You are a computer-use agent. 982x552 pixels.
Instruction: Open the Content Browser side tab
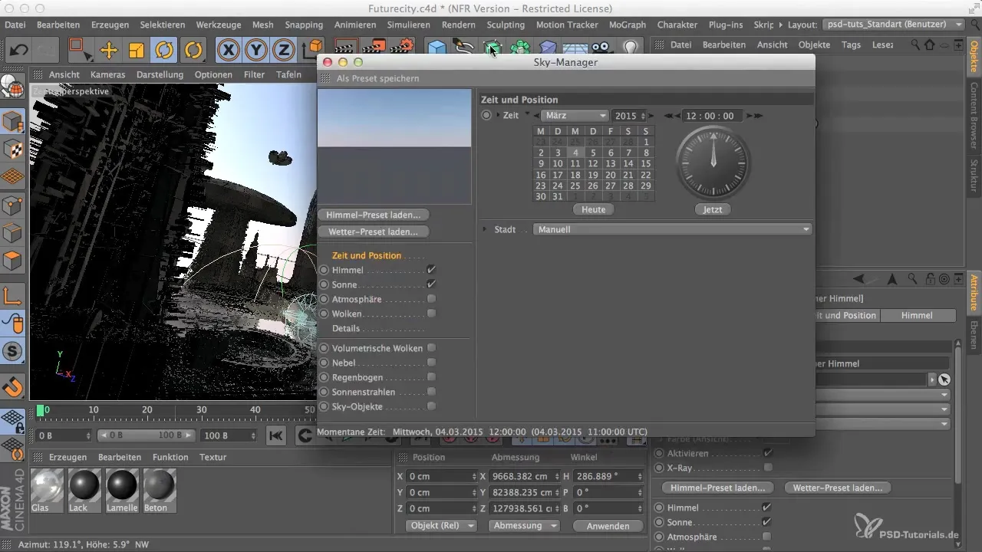click(x=974, y=115)
